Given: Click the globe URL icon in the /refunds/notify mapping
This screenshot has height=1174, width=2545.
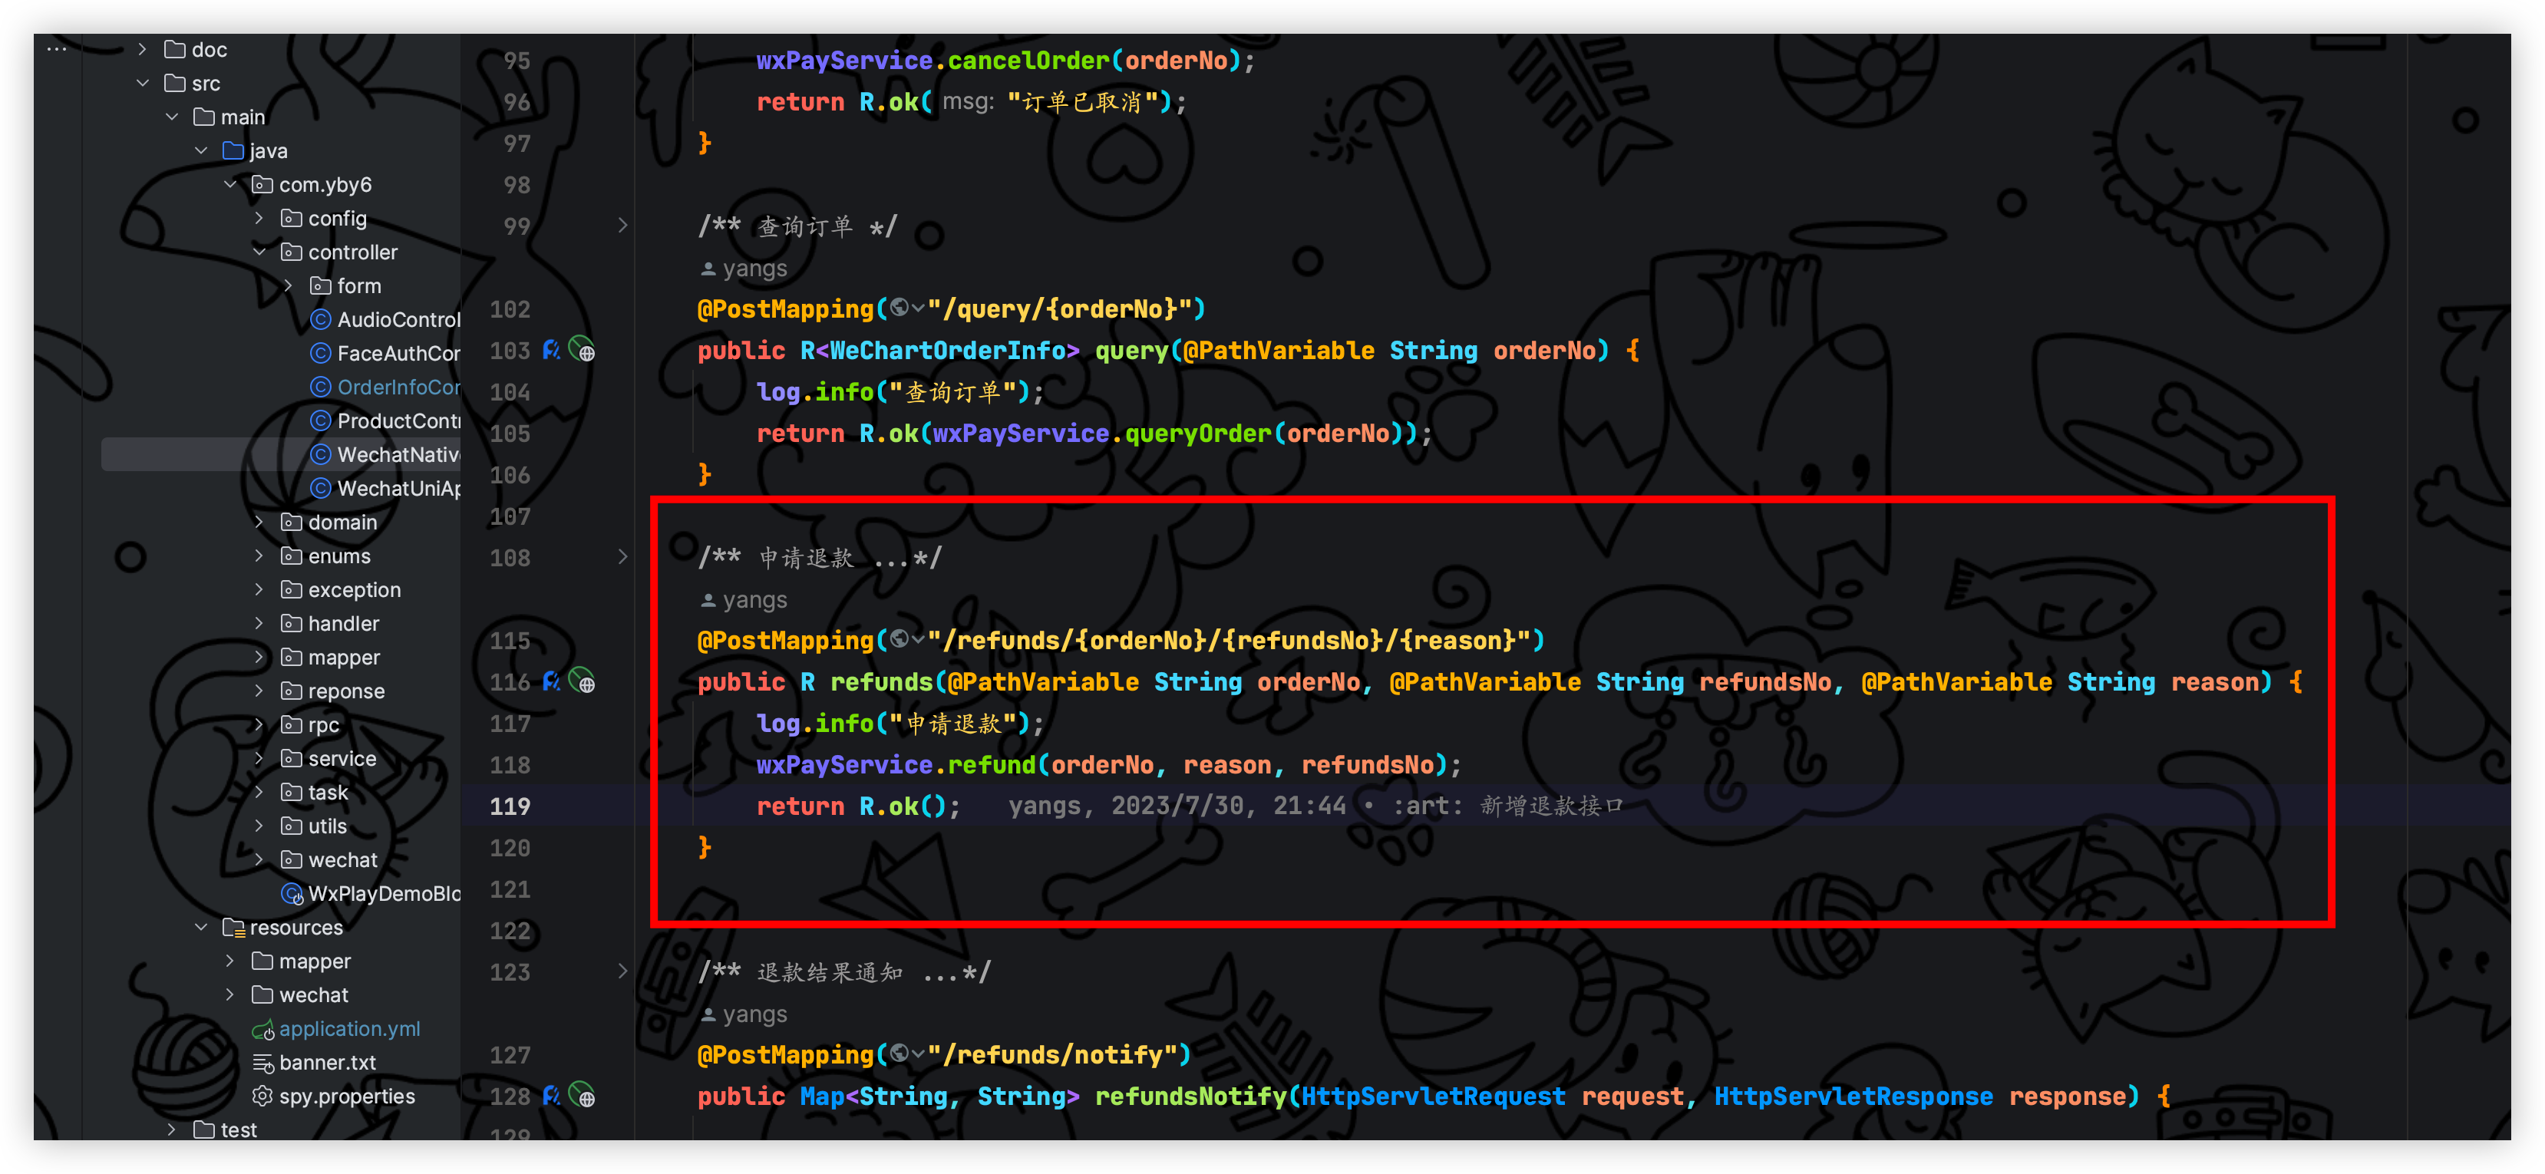Looking at the screenshot, I should [899, 1054].
